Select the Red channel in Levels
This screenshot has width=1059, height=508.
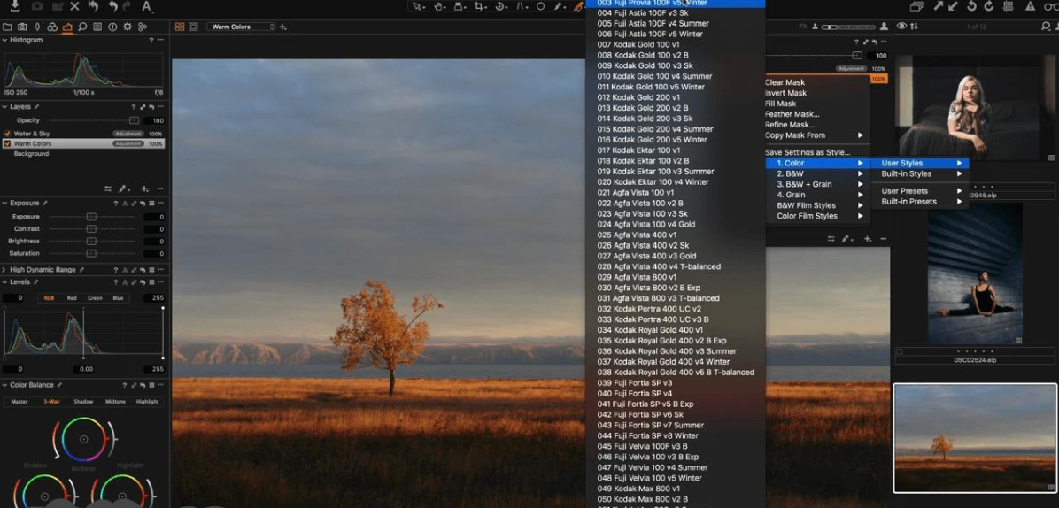coord(72,298)
